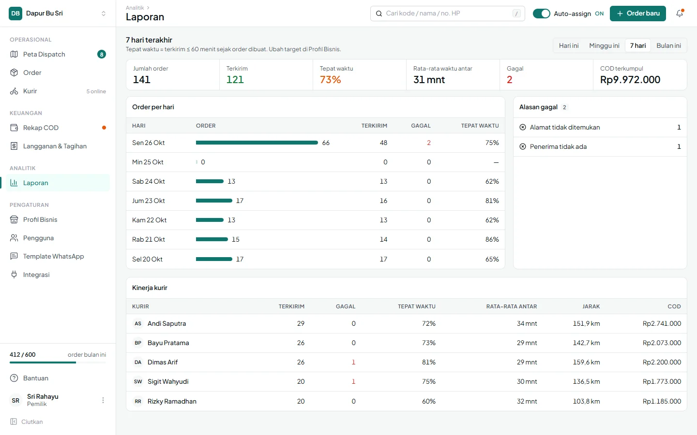Viewport: 697px width, 435px height.
Task: Click the Integrasi plug icon
Action: (x=14, y=275)
